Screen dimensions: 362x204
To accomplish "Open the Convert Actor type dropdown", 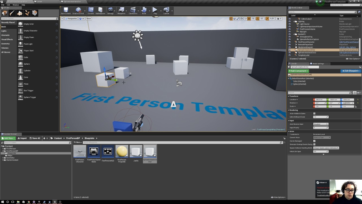I will coord(322,137).
